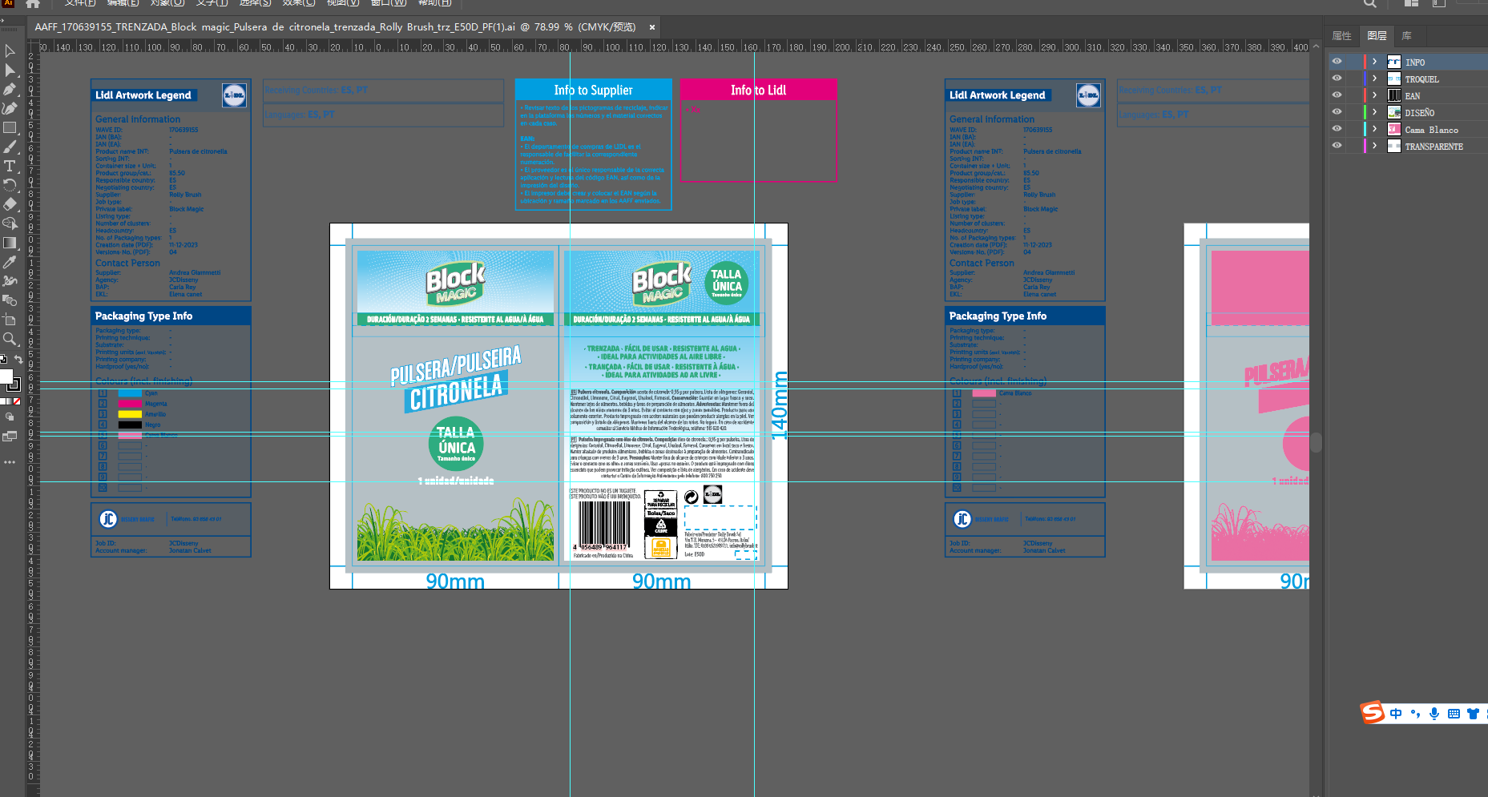1488x797 pixels.
Task: Open the 视图 (View) menu
Action: (x=343, y=3)
